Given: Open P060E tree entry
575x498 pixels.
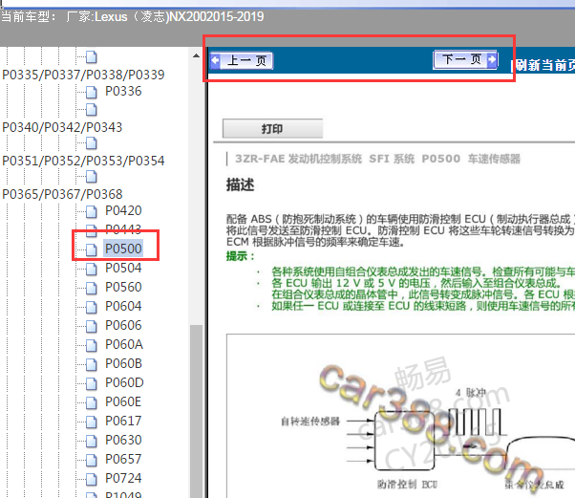Looking at the screenshot, I should 123,401.
